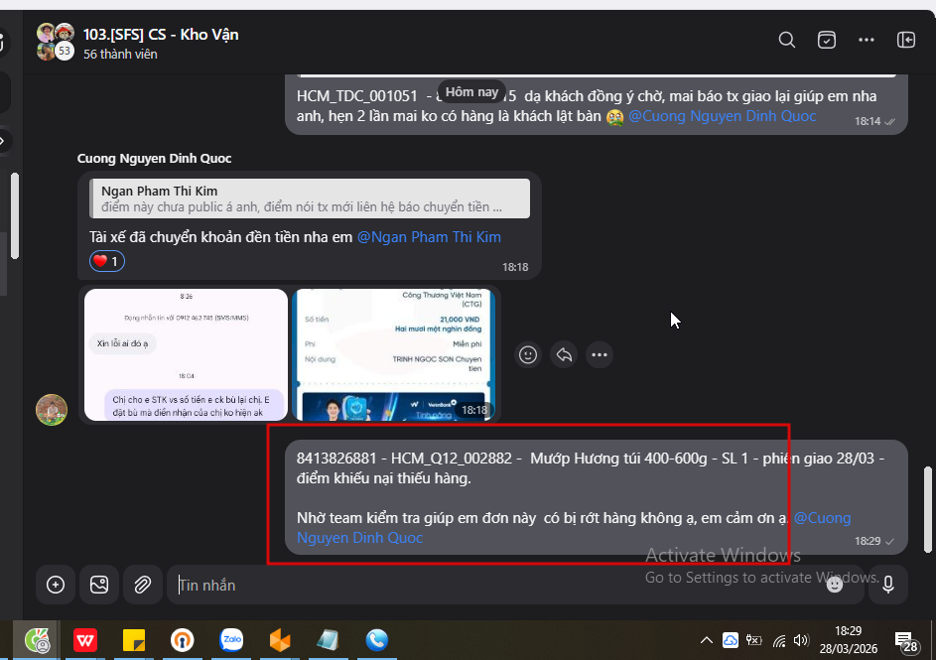Open the plus add-more menu

coord(56,585)
